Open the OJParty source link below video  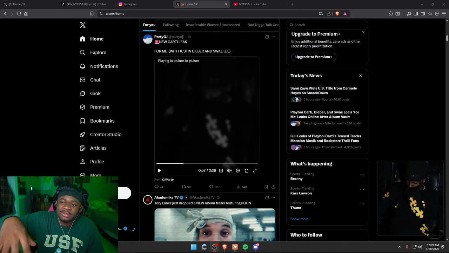[x=168, y=180]
